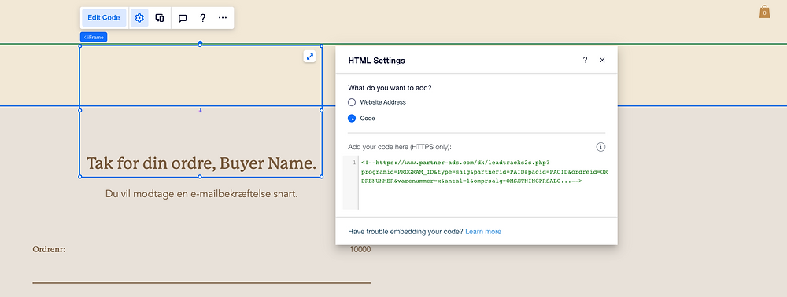Screen dimensions: 787x297
Task: Open the HTML Settings help question mark
Action: click(585, 60)
